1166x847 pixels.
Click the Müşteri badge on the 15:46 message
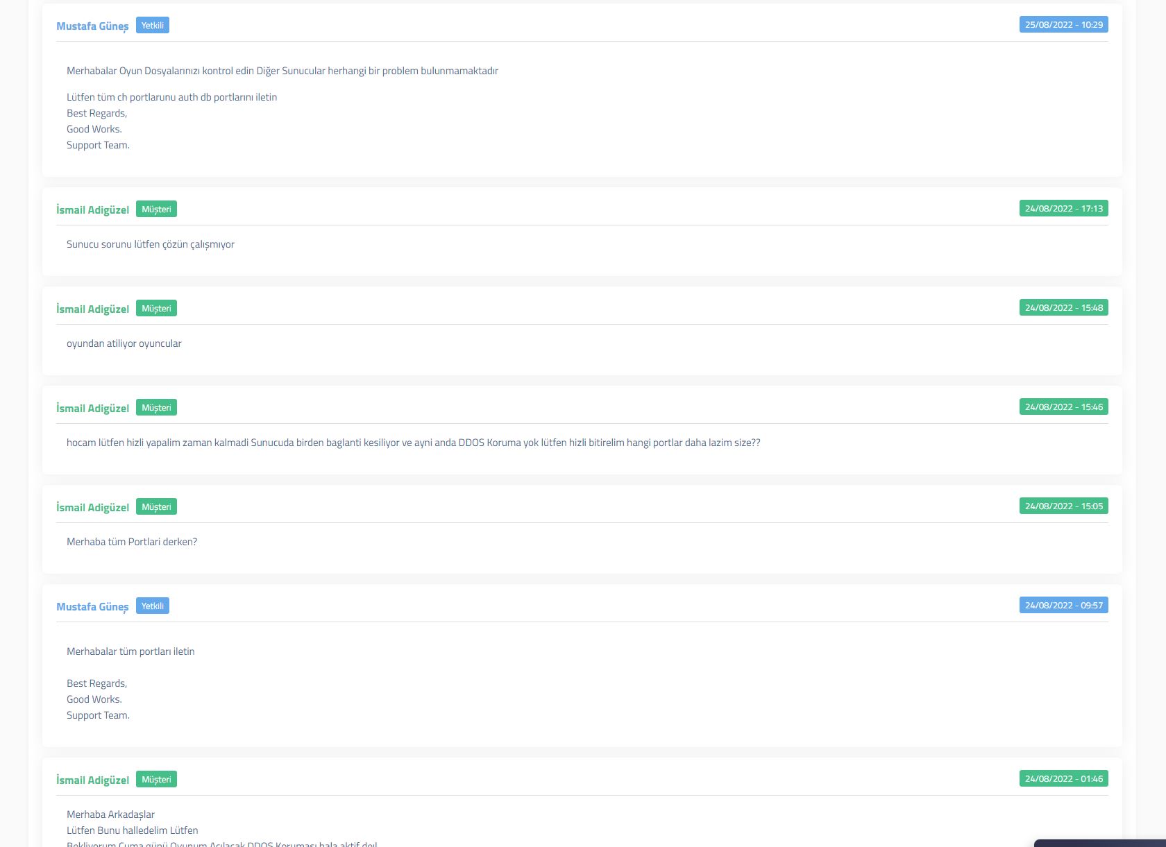(x=156, y=408)
